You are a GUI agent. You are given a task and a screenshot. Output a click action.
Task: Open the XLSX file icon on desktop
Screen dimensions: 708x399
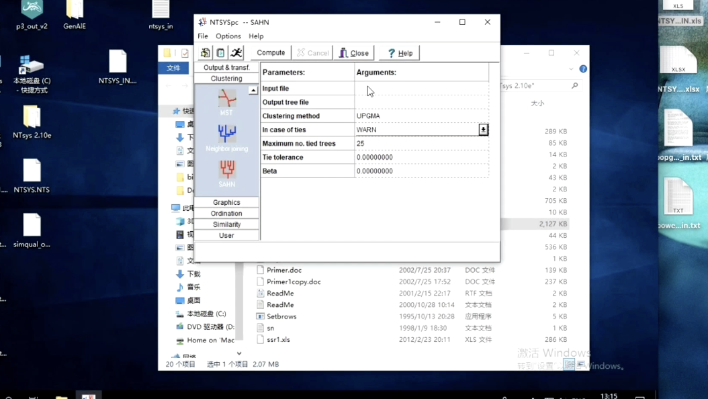tap(678, 68)
